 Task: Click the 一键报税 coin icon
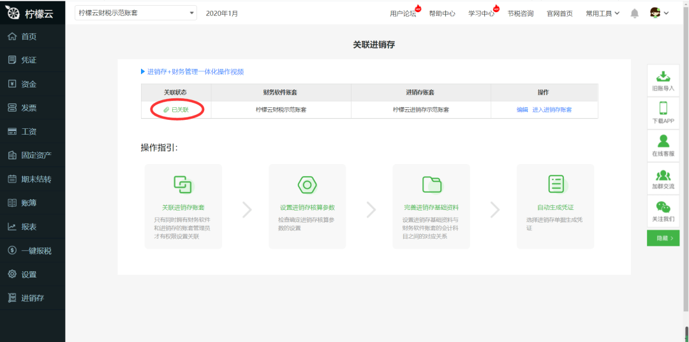pos(12,251)
